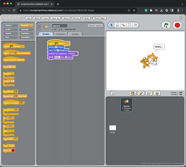The width and height of the screenshot is (186, 167).
Task: Click the paintbrush-and-star paint new sprite button
Action: pyautogui.click(x=141, y=93)
